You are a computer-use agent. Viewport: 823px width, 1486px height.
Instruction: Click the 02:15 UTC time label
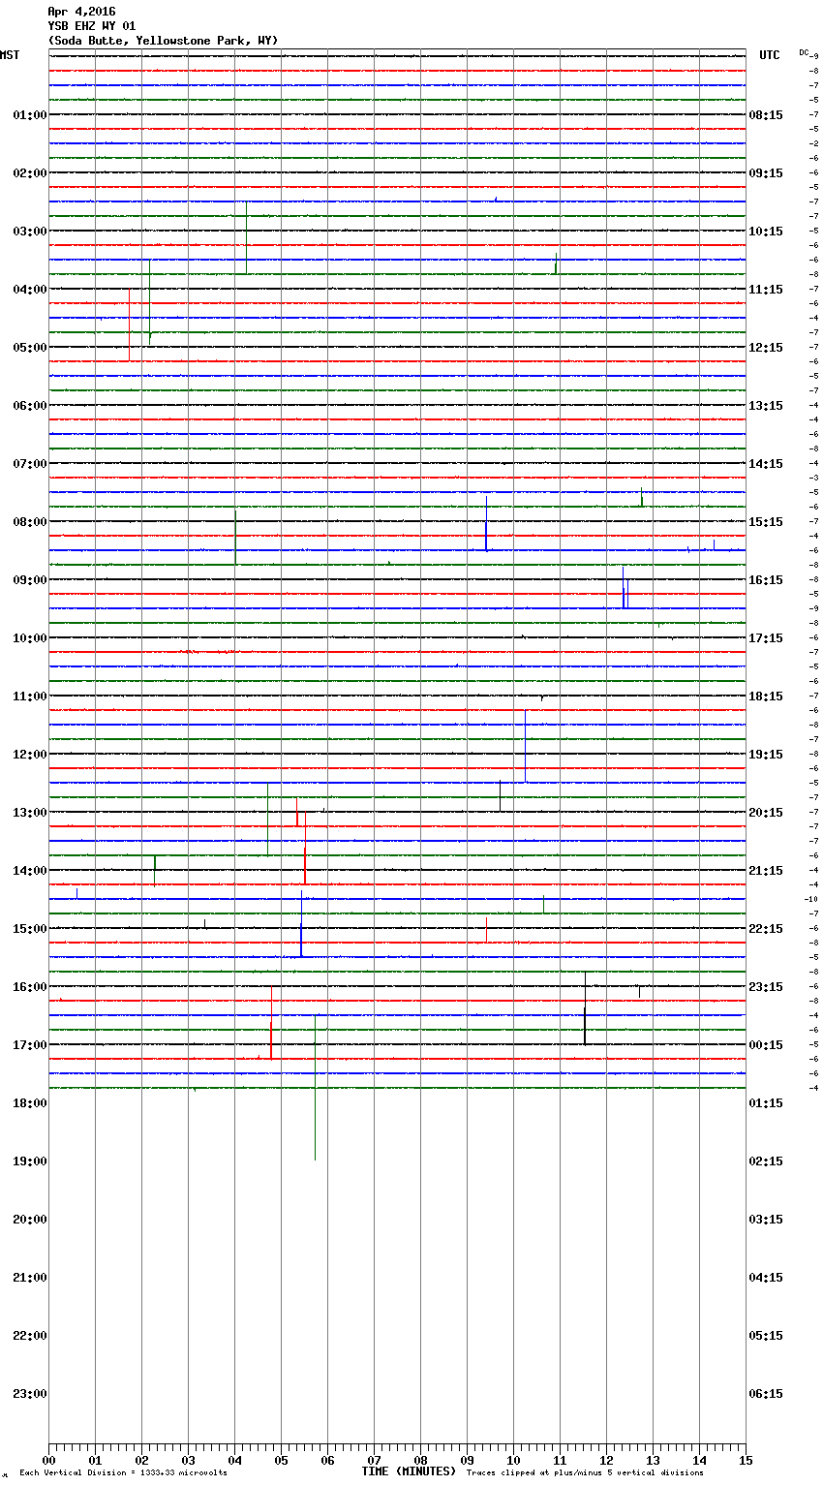(x=766, y=1161)
